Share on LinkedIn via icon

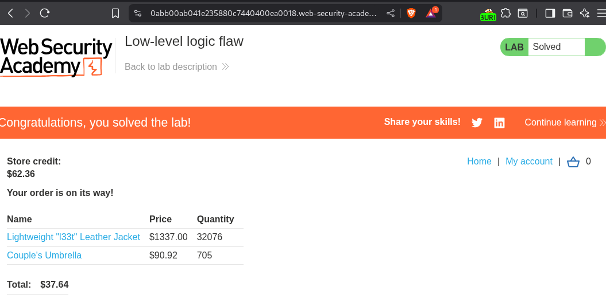(500, 123)
